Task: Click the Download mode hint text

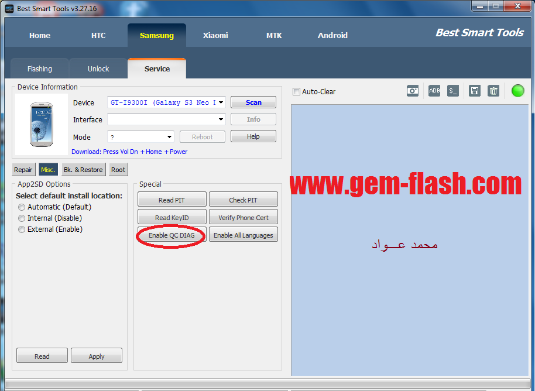Action: (x=129, y=152)
